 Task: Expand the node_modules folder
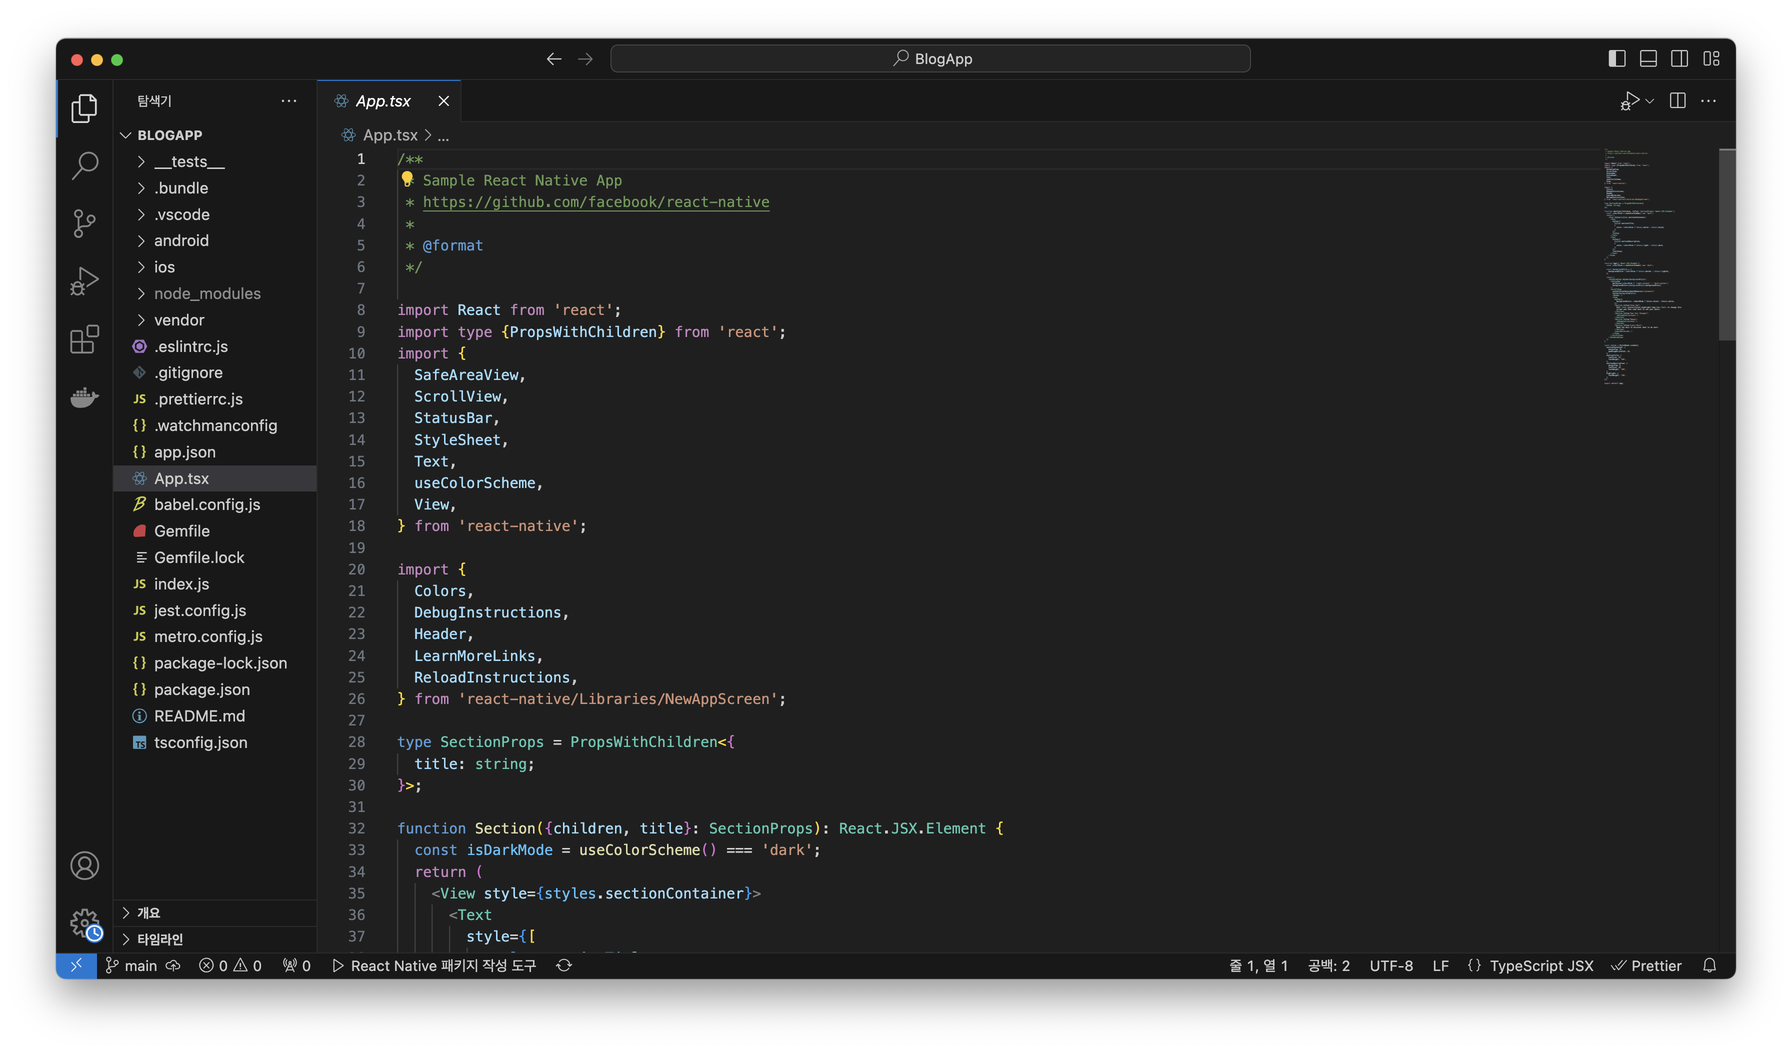(207, 293)
